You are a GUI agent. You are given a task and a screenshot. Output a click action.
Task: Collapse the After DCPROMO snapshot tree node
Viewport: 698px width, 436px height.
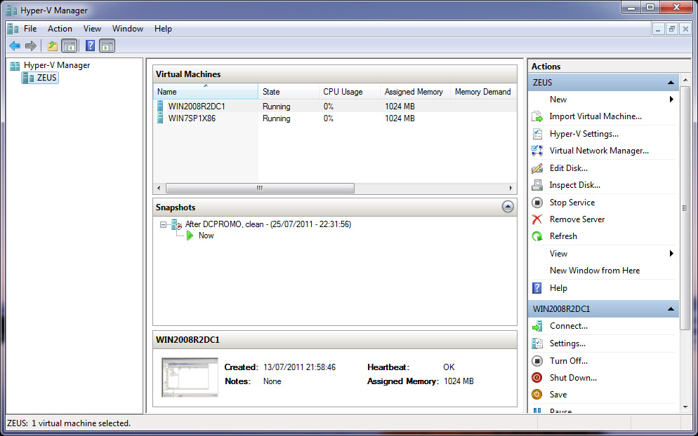click(x=163, y=224)
